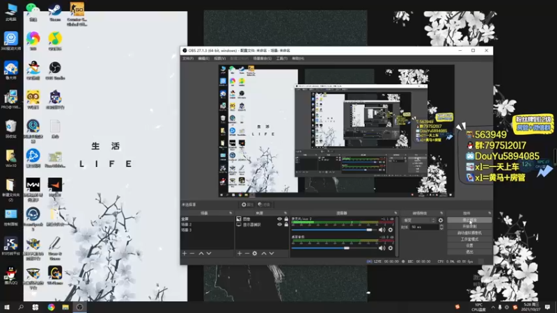The image size is (557, 313).
Task: Open the Edit menu in OBS
Action: click(203, 58)
